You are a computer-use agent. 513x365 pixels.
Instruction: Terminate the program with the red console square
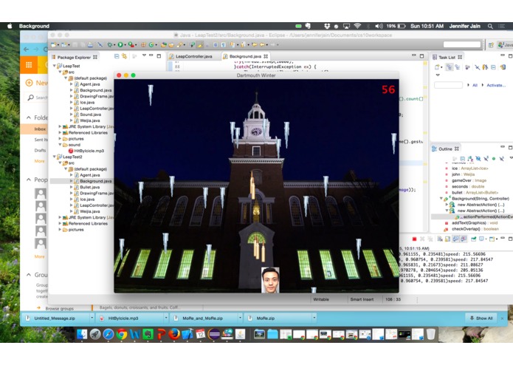[x=414, y=239]
